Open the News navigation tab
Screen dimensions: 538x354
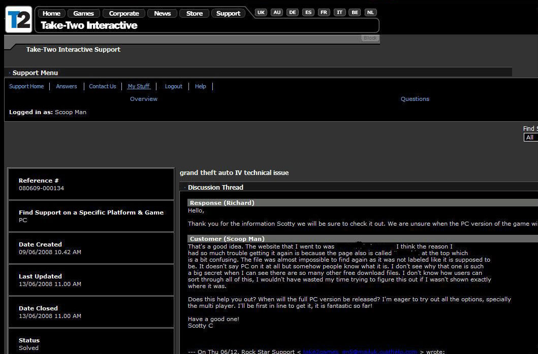[162, 13]
